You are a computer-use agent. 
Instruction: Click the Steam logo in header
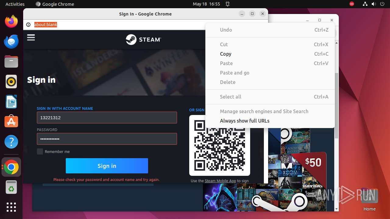point(144,40)
